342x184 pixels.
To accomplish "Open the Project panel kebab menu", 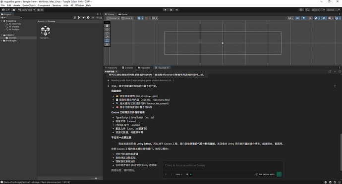I will [101, 14].
